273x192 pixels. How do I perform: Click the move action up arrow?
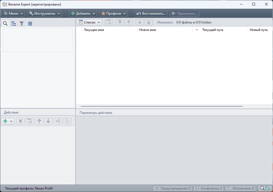pyautogui.click(x=39, y=121)
